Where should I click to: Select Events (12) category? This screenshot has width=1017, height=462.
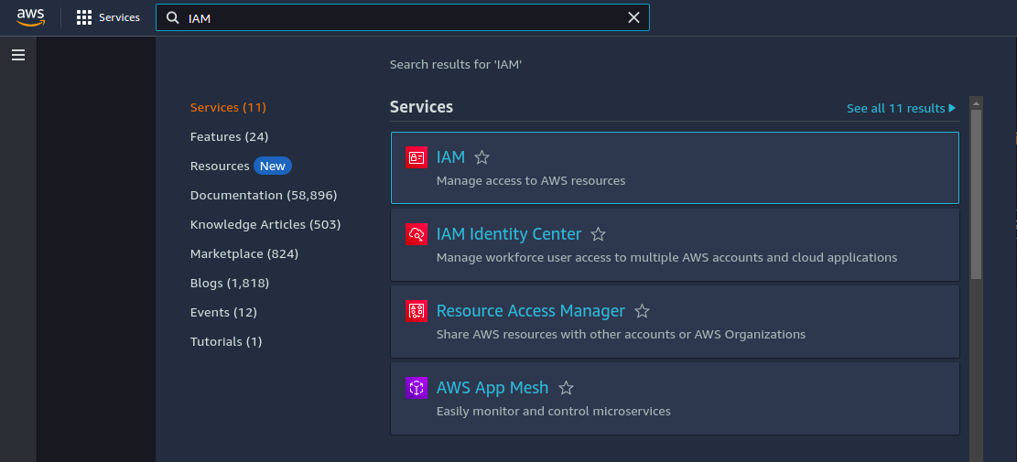coord(223,312)
